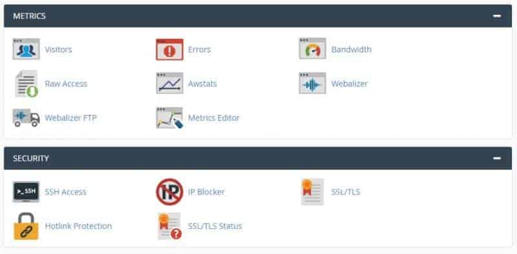517x254 pixels.
Task: Open the Visitors icon
Action: (x=26, y=49)
